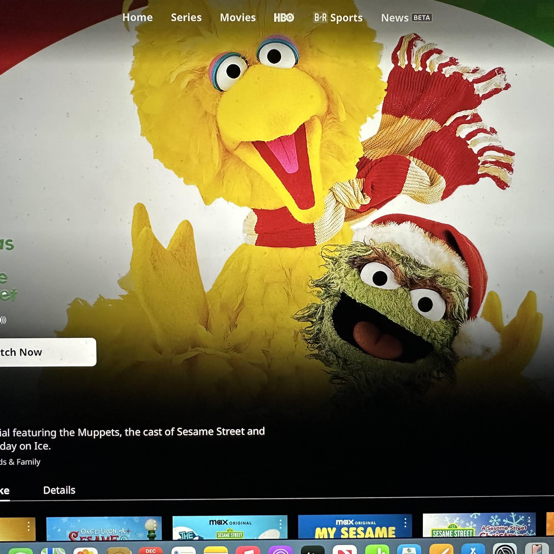Screen dimensions: 554x554
Task: Switch to the Details tab
Action: (59, 490)
